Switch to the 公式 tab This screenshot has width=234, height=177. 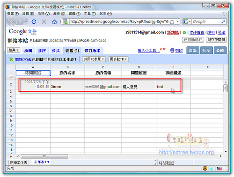(x=56, y=51)
